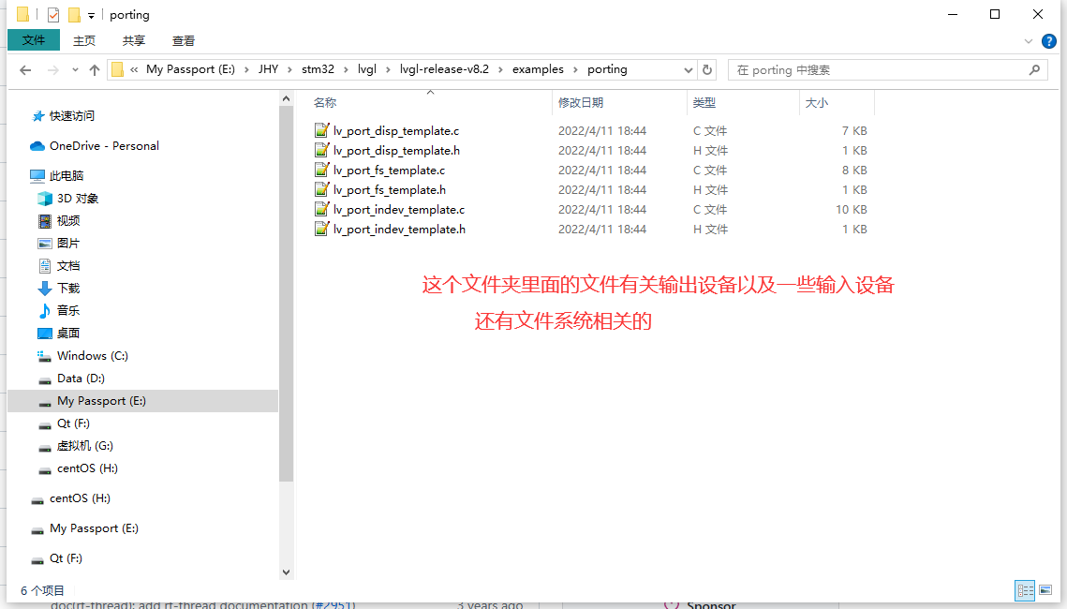Image resolution: width=1067 pixels, height=609 pixels.
Task: Click stm32 in the address path
Action: click(x=318, y=68)
